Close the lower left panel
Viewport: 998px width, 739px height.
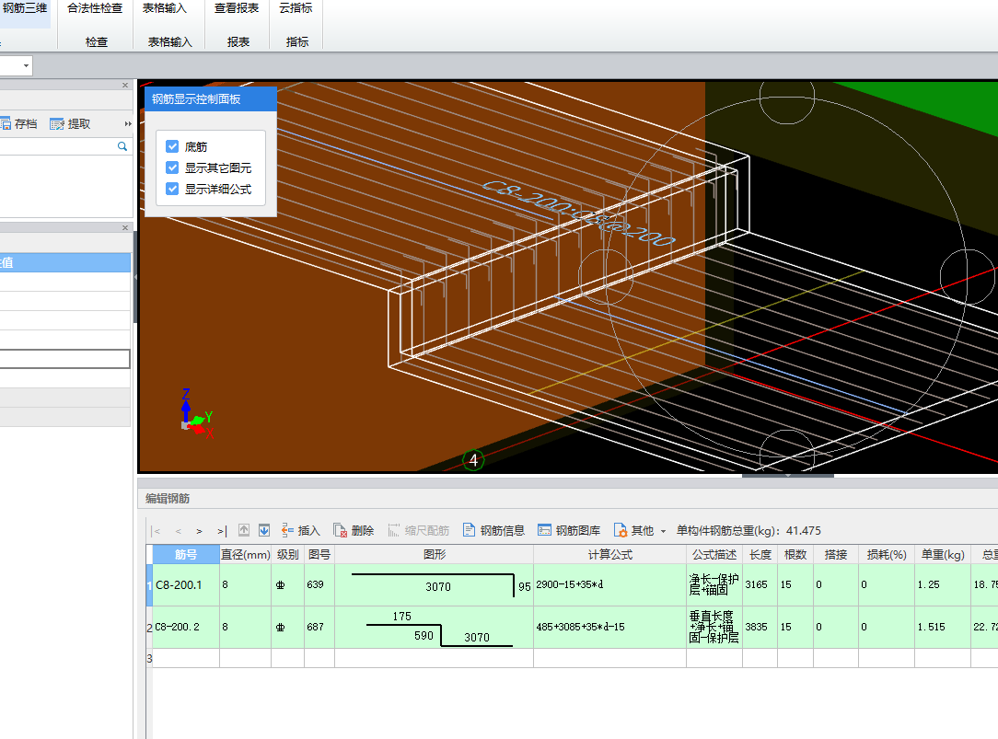(125, 227)
